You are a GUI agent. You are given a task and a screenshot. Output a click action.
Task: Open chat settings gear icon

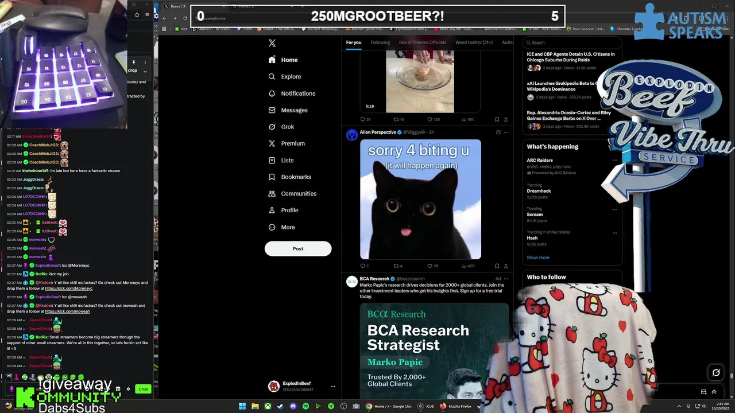click(x=128, y=389)
